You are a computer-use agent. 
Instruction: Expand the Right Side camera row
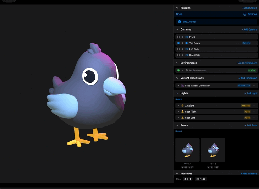coord(182,55)
